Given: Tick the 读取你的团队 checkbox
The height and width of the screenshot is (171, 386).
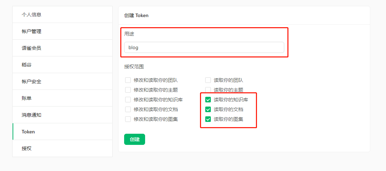Looking at the screenshot, I should coord(208,80).
